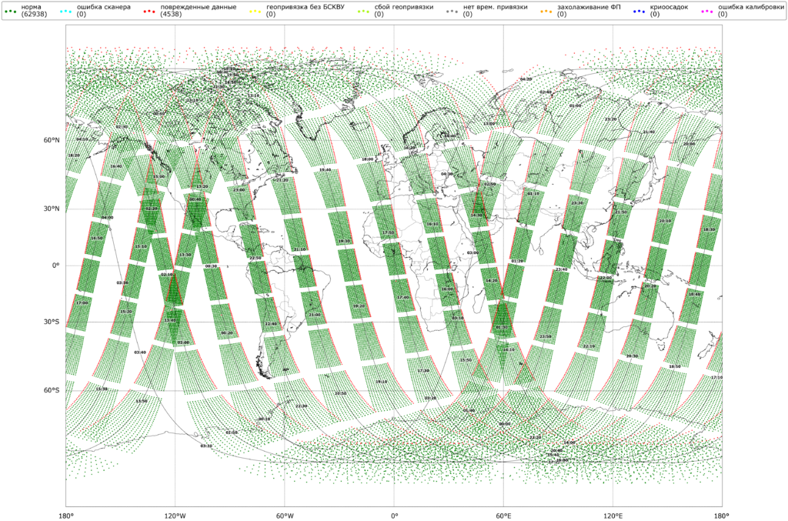Click the 21:10 swath time label
Screen dimensions: 788x521
300,249
